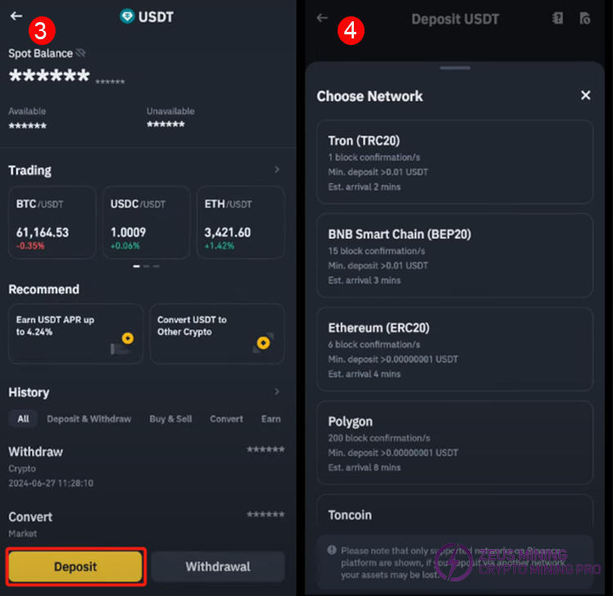The height and width of the screenshot is (596, 613).
Task: Tap the Withdrawal button
Action: (218, 567)
